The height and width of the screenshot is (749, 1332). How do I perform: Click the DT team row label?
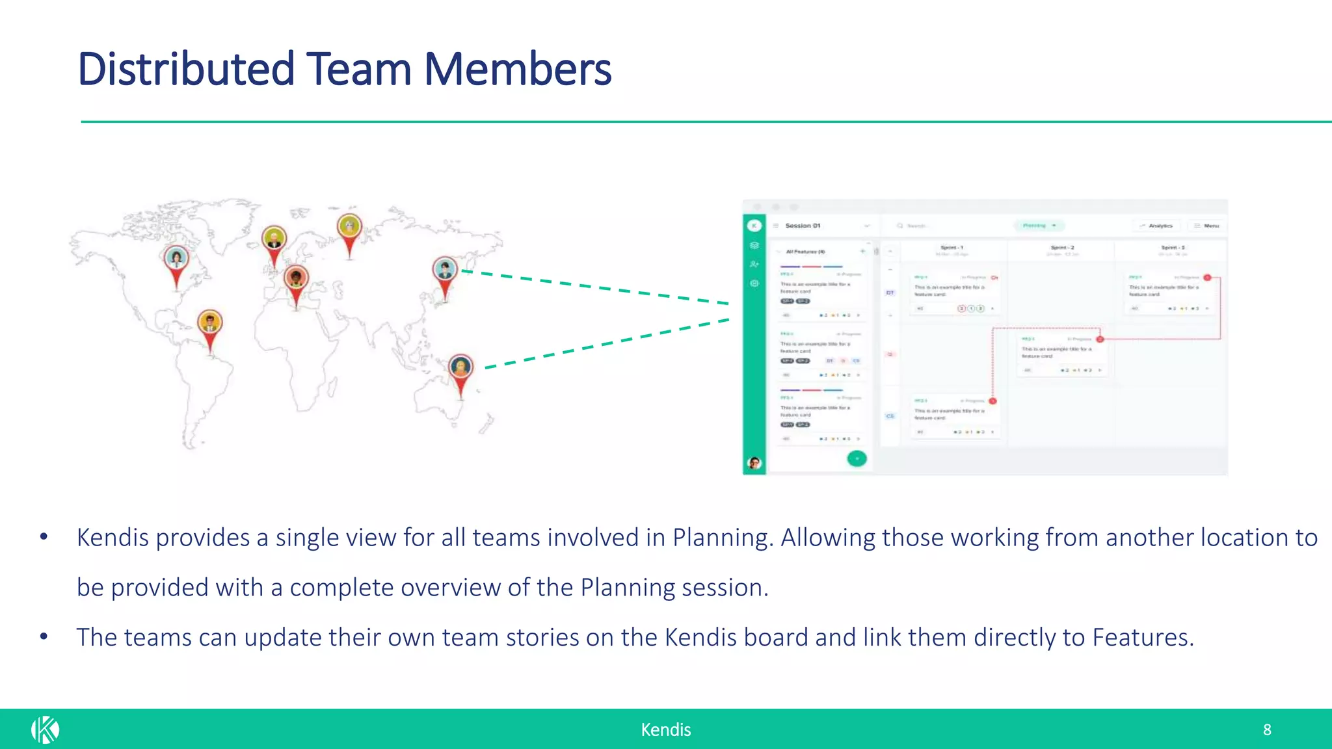point(890,293)
